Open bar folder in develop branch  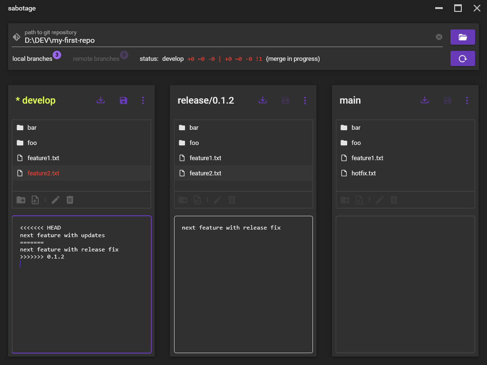[x=81, y=127]
